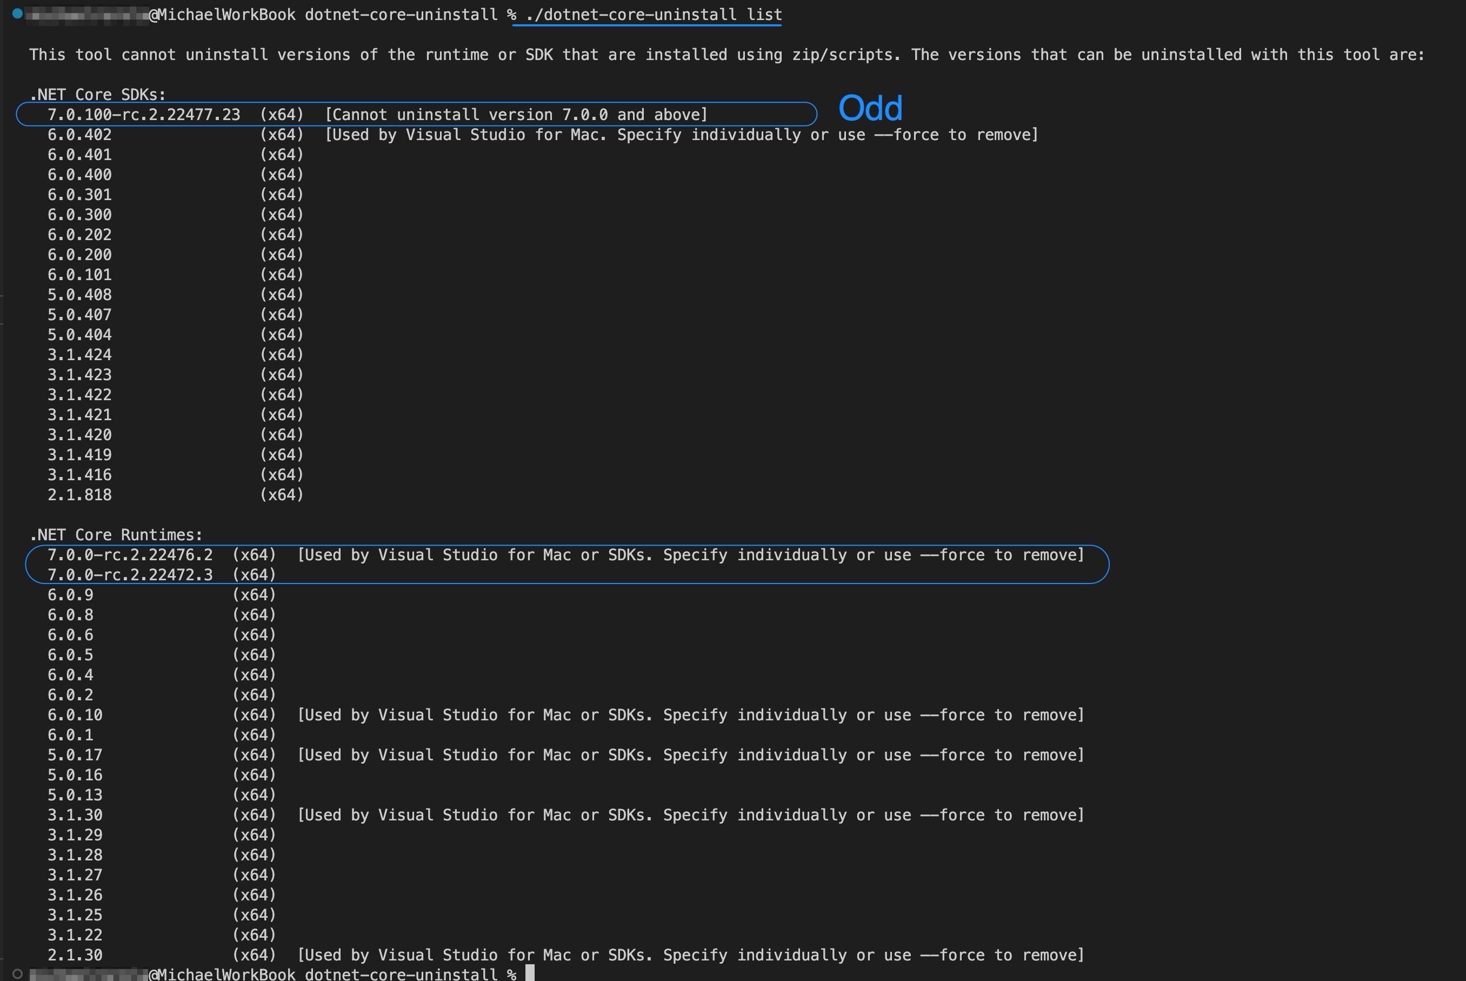Click runtime version 3.1.30 entry
1466x981 pixels.
tap(75, 815)
